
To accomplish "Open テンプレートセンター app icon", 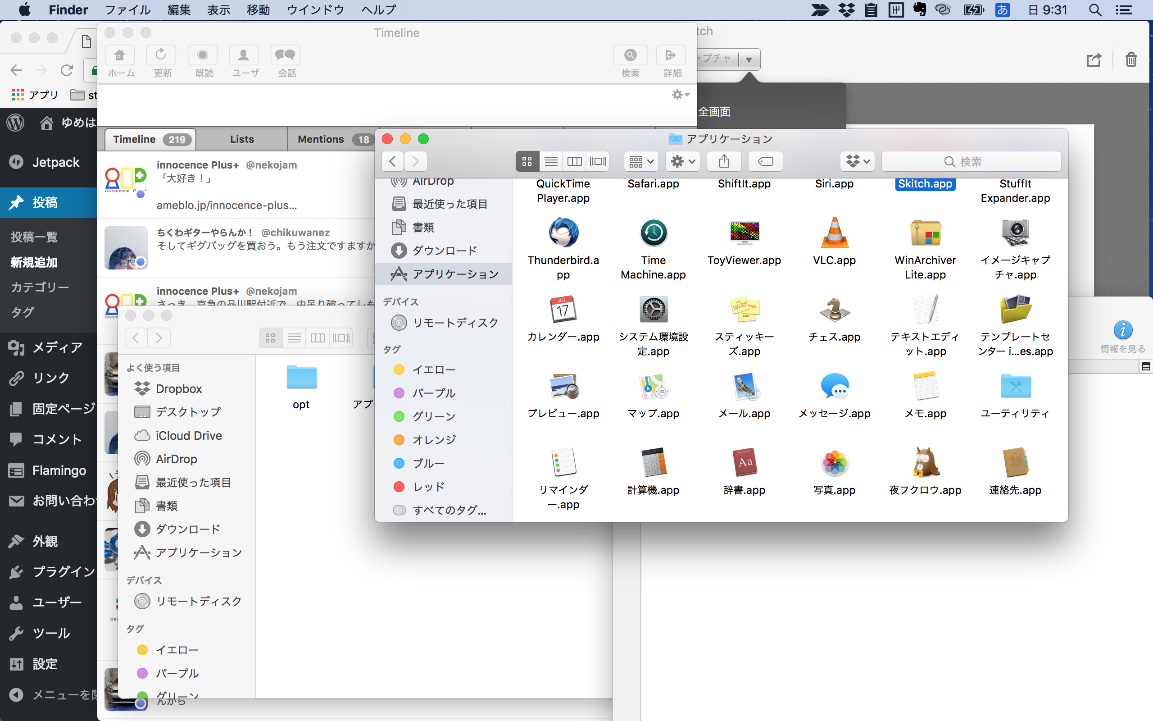I will click(x=1015, y=310).
